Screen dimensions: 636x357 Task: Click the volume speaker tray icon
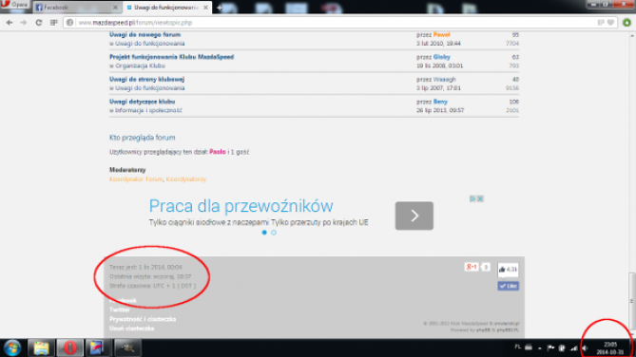(585, 348)
